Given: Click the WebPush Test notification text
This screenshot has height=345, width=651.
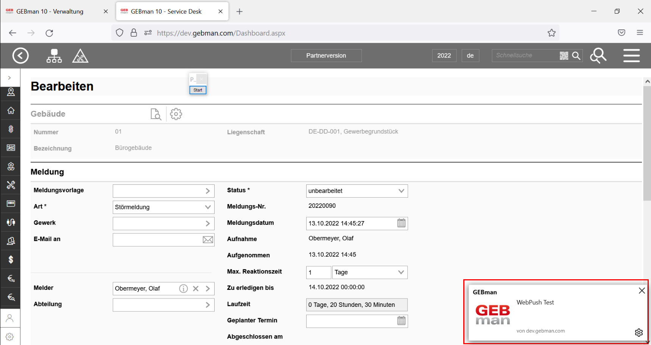Looking at the screenshot, I should coord(535,302).
